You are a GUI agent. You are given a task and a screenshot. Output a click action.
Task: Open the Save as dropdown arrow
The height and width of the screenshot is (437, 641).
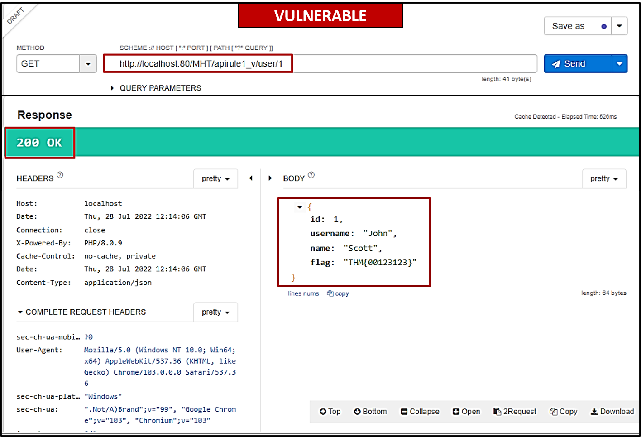pos(619,26)
